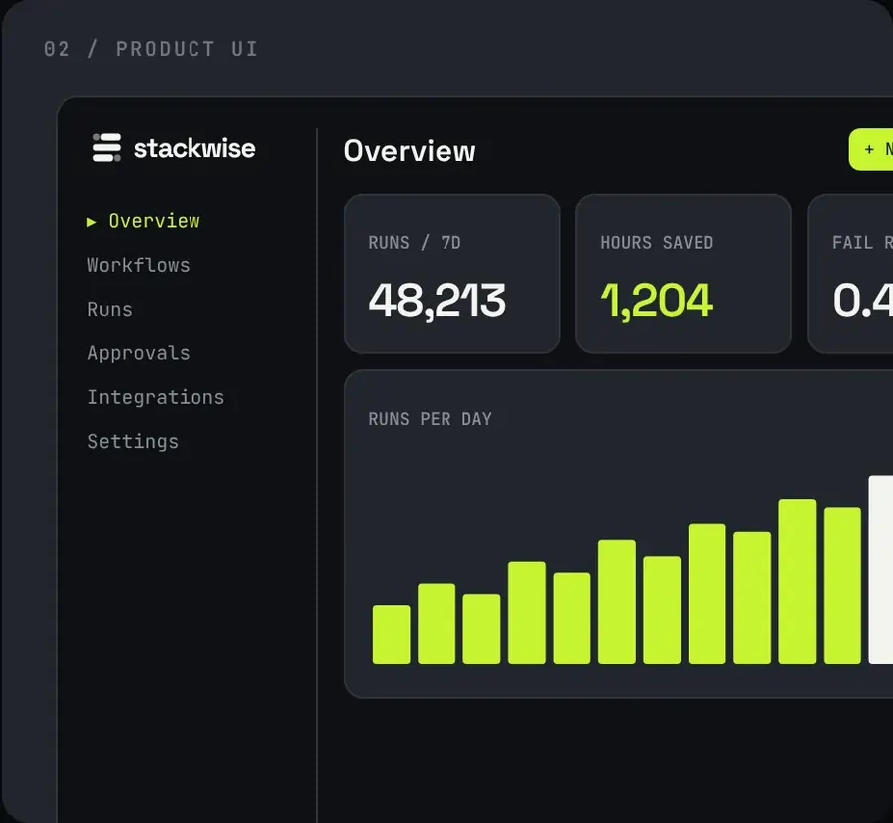Click the white highlighted chart bar
This screenshot has height=823, width=893.
(880, 570)
